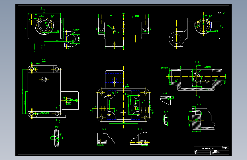Screen dimensions: 247x160
Task: Click the G-G section view label
Action: [x=104, y=129]
